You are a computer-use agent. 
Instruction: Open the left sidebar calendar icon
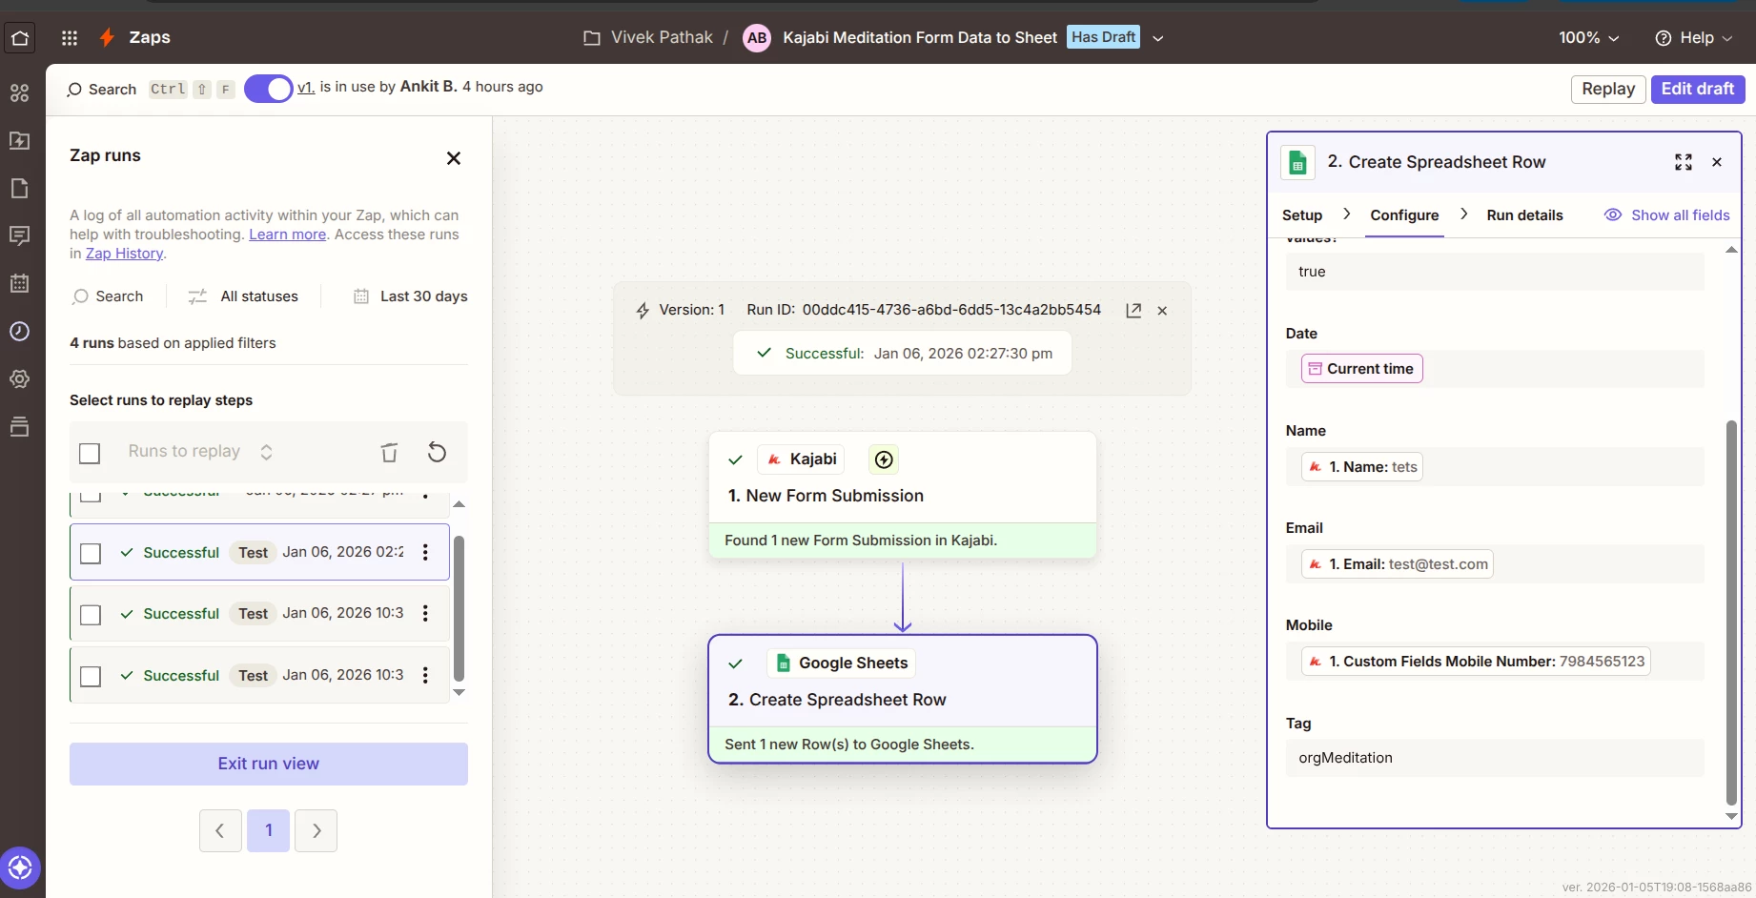19,283
